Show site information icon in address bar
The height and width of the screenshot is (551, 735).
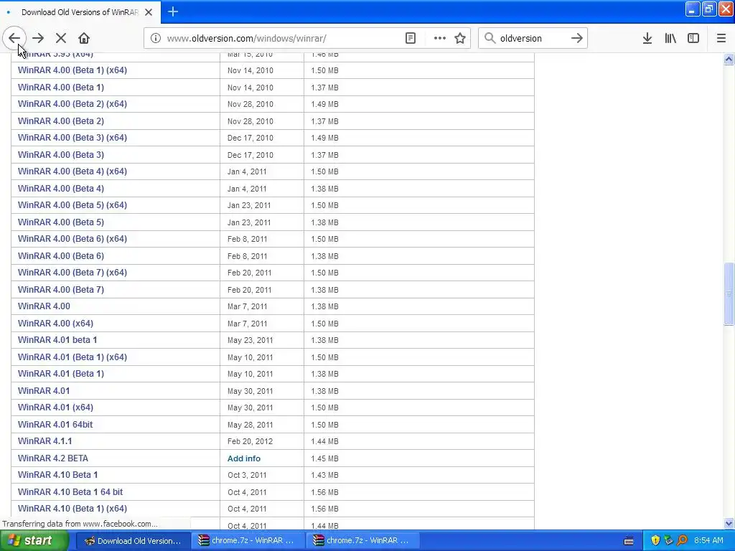(x=155, y=38)
